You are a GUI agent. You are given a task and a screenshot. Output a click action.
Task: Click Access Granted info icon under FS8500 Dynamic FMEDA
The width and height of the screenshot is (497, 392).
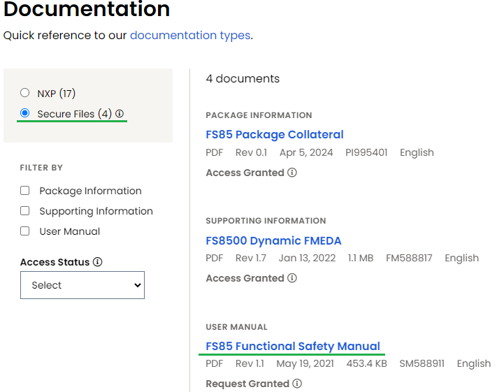pos(292,278)
